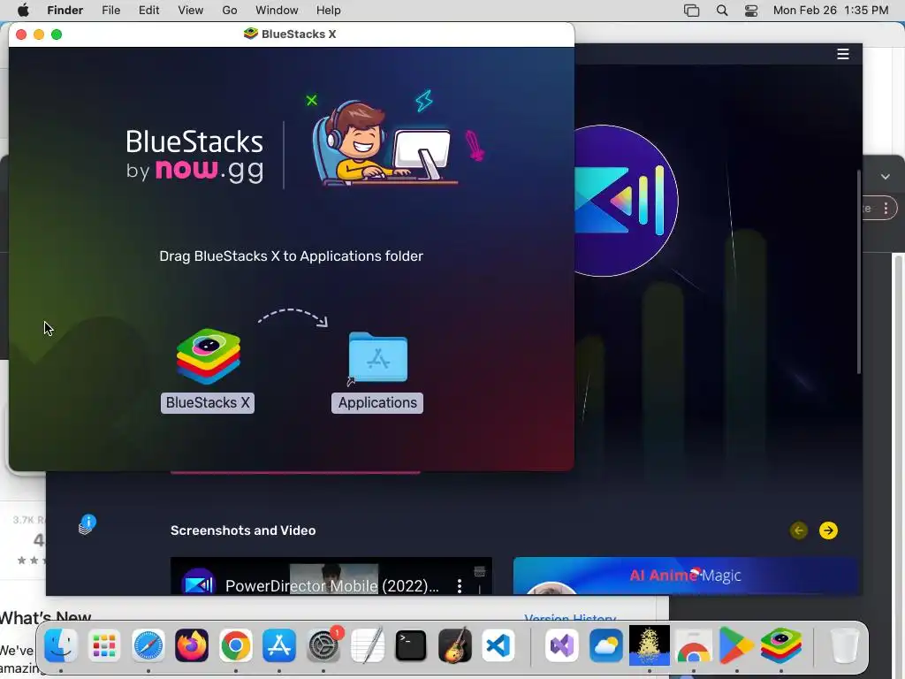Image resolution: width=905 pixels, height=679 pixels.
Task: Click the Chrome package icon beside Google Play in Dock
Action: (693, 645)
